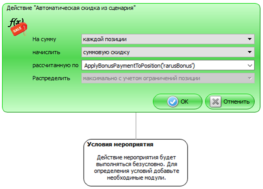Click the 'Распределить' label
Image resolution: width=263 pixels, height=189 pixels.
coord(51,78)
